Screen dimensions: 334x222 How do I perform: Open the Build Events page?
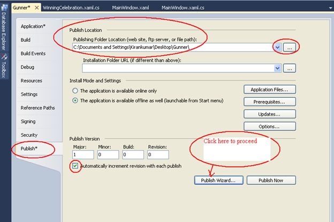click(33, 54)
